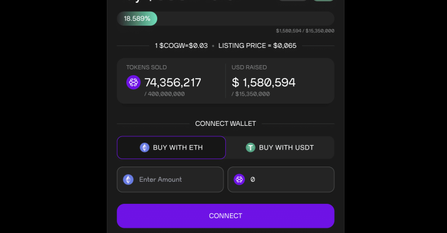Click the USD RAISED label
Screen dimensions: 447x233
coord(249,68)
